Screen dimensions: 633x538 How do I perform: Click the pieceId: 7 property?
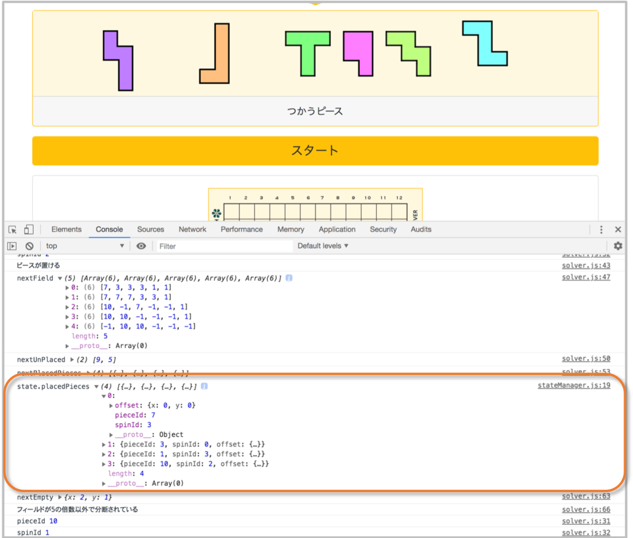coord(135,415)
